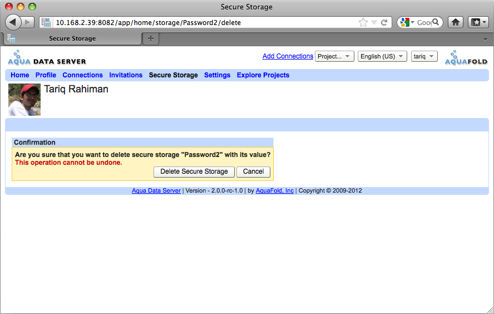Click site identity icon in address bar
This screenshot has width=494, height=314.
coord(46,22)
